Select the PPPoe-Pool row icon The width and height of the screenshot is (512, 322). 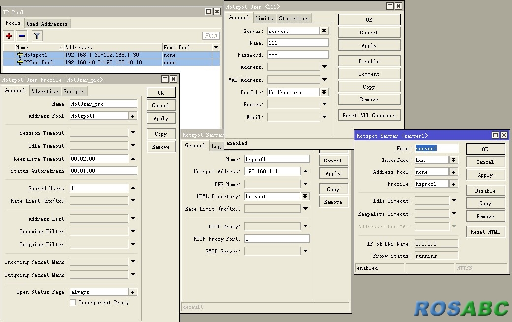pyautogui.click(x=20, y=62)
